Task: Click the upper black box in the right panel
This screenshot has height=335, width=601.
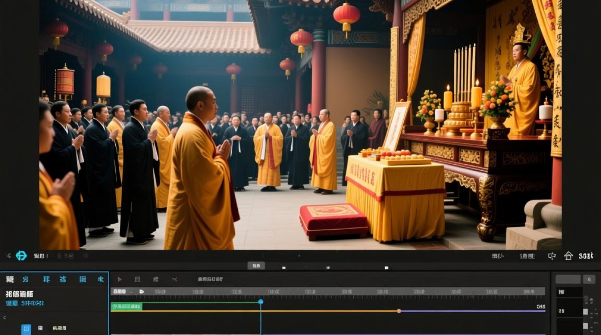Action: 569,292
